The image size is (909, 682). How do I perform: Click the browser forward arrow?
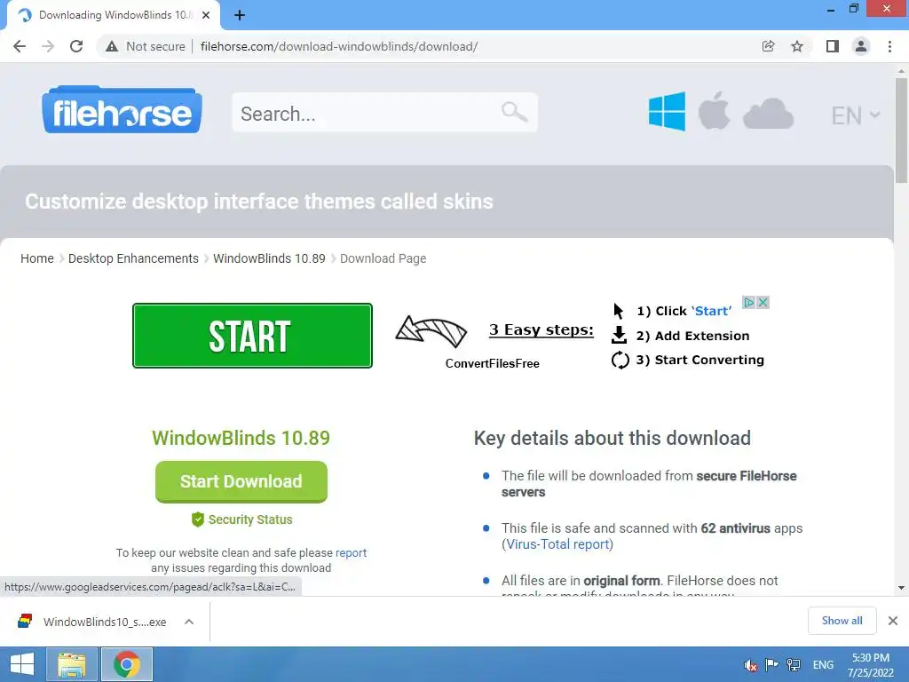[48, 46]
